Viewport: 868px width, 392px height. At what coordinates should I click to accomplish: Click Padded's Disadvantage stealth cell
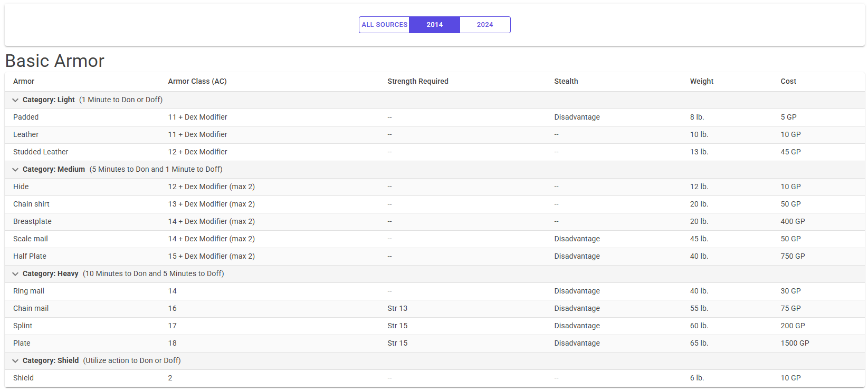click(x=577, y=117)
